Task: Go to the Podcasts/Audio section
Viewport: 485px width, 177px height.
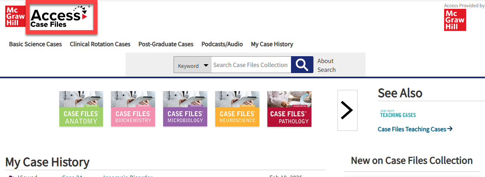Action: 222,44
